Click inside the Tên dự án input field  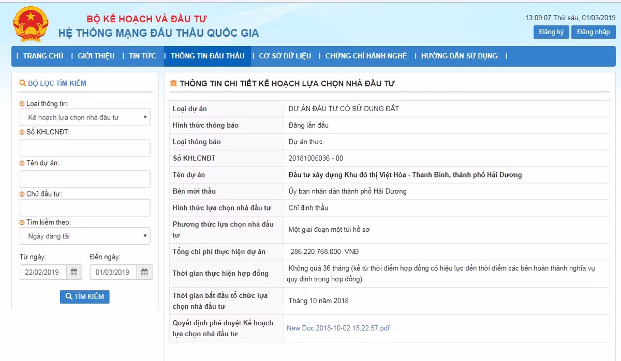pos(84,178)
